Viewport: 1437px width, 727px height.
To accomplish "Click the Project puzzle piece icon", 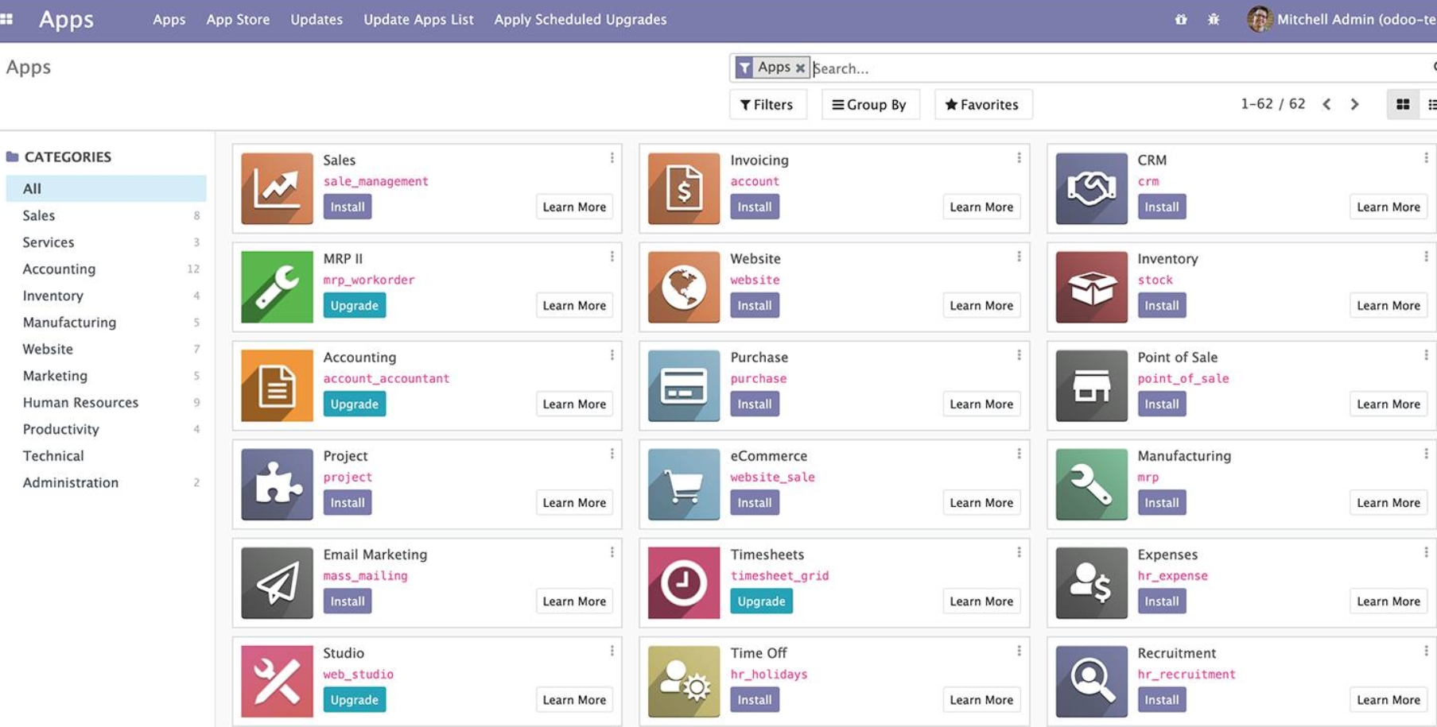I will (x=277, y=484).
